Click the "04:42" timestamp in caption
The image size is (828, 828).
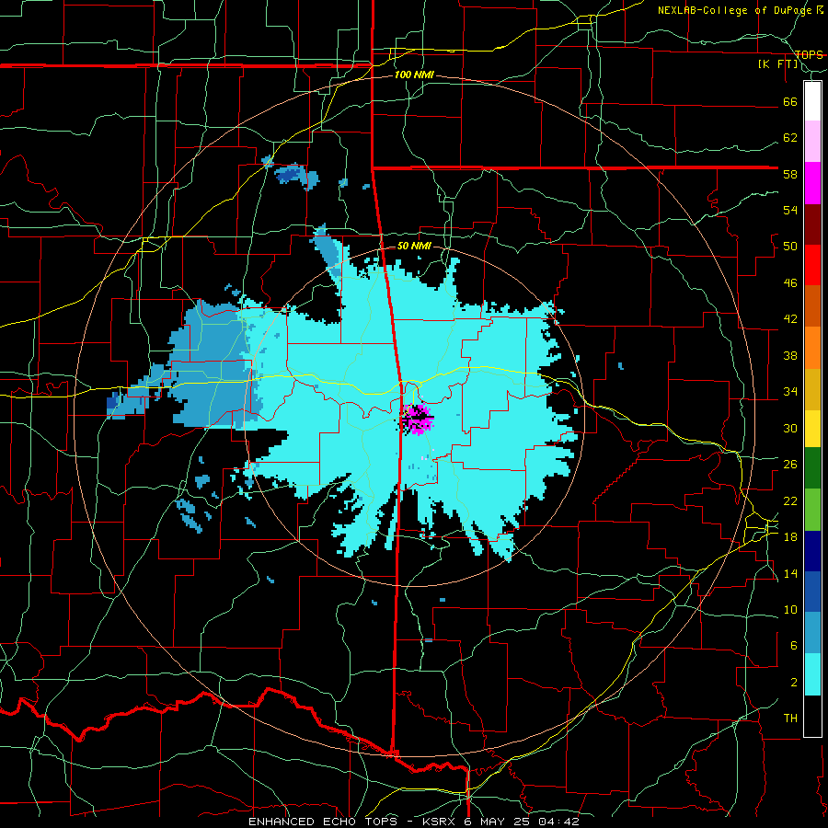558,822
